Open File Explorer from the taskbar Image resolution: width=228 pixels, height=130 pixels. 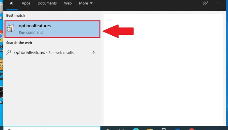coord(149,129)
